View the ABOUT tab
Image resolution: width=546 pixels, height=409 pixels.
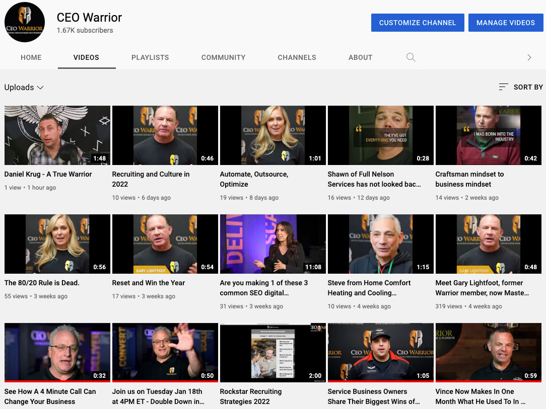pos(361,57)
